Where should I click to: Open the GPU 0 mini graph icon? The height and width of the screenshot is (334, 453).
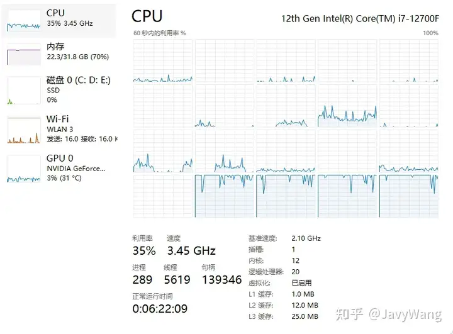(23, 169)
